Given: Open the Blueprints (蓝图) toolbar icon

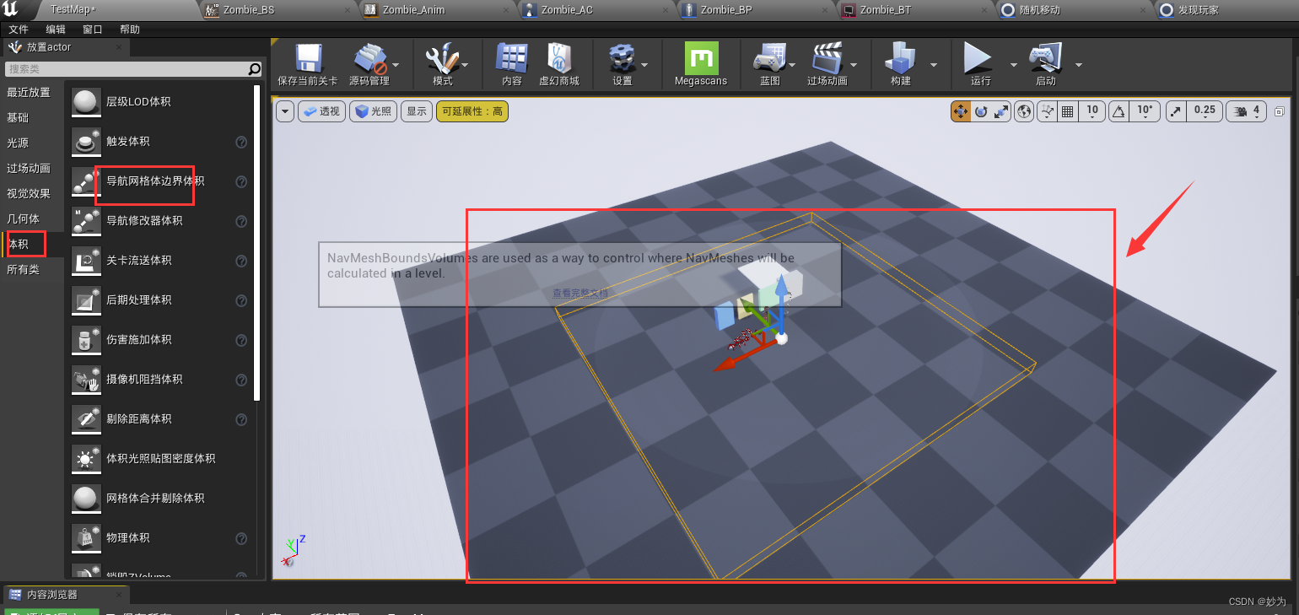Looking at the screenshot, I should (769, 60).
